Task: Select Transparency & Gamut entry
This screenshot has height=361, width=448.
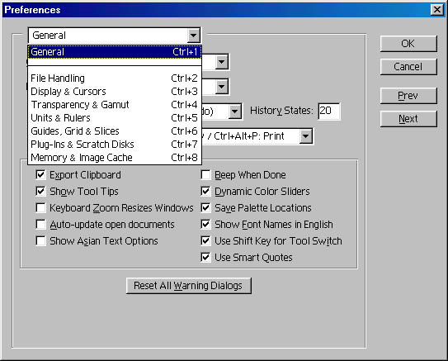Action: tap(115, 104)
